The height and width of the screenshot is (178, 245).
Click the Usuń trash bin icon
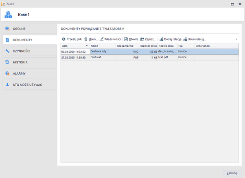pos(86,39)
